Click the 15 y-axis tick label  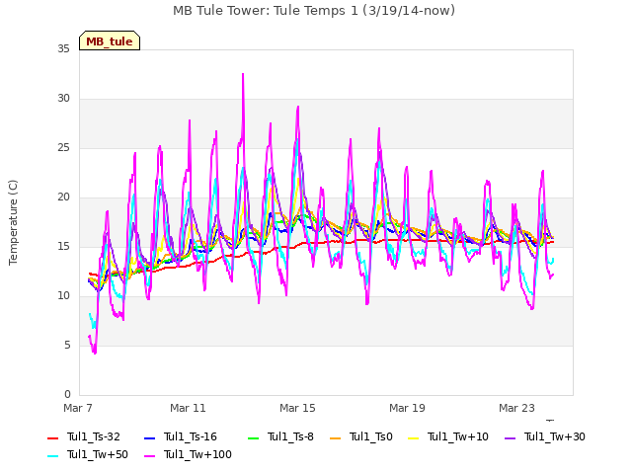[63, 247]
